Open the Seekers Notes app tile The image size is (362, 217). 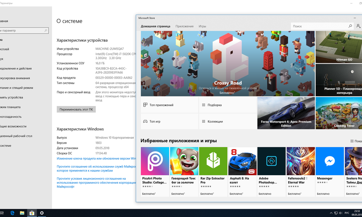[353, 172]
